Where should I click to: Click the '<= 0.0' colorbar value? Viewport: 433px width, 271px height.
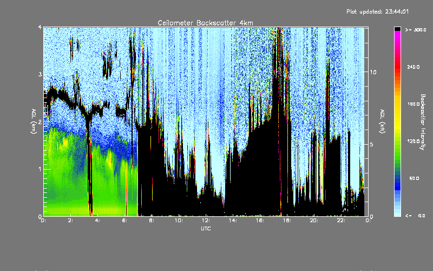click(x=415, y=215)
